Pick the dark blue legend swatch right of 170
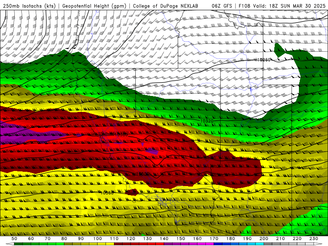The width and height of the screenshot is (328, 246). (x=218, y=244)
